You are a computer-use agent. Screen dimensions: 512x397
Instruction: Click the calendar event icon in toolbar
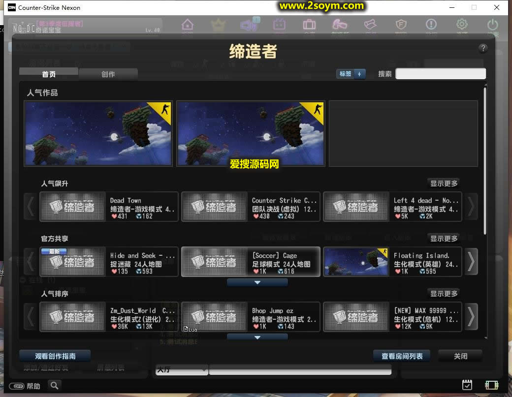tap(279, 25)
